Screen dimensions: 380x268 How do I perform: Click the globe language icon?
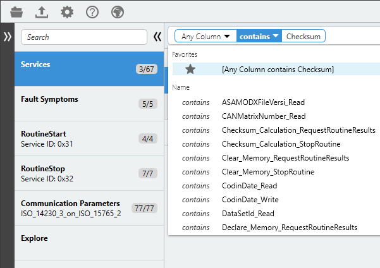point(118,12)
